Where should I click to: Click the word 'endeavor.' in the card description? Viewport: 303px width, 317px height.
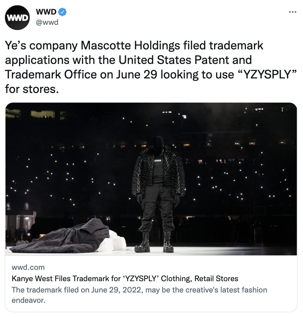pos(28,301)
